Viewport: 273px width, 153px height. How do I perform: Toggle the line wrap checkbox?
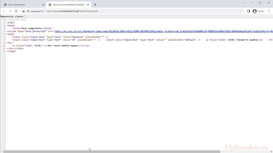tap(25, 16)
